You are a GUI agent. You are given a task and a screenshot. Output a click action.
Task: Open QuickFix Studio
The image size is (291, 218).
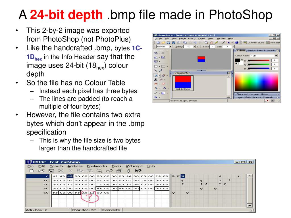pos(254,43)
